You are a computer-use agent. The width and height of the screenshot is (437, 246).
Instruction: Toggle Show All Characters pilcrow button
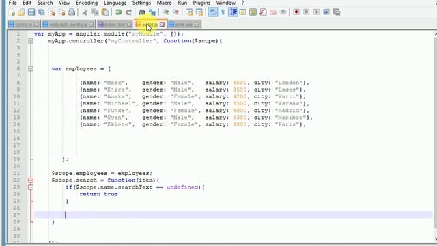pyautogui.click(x=223, y=12)
